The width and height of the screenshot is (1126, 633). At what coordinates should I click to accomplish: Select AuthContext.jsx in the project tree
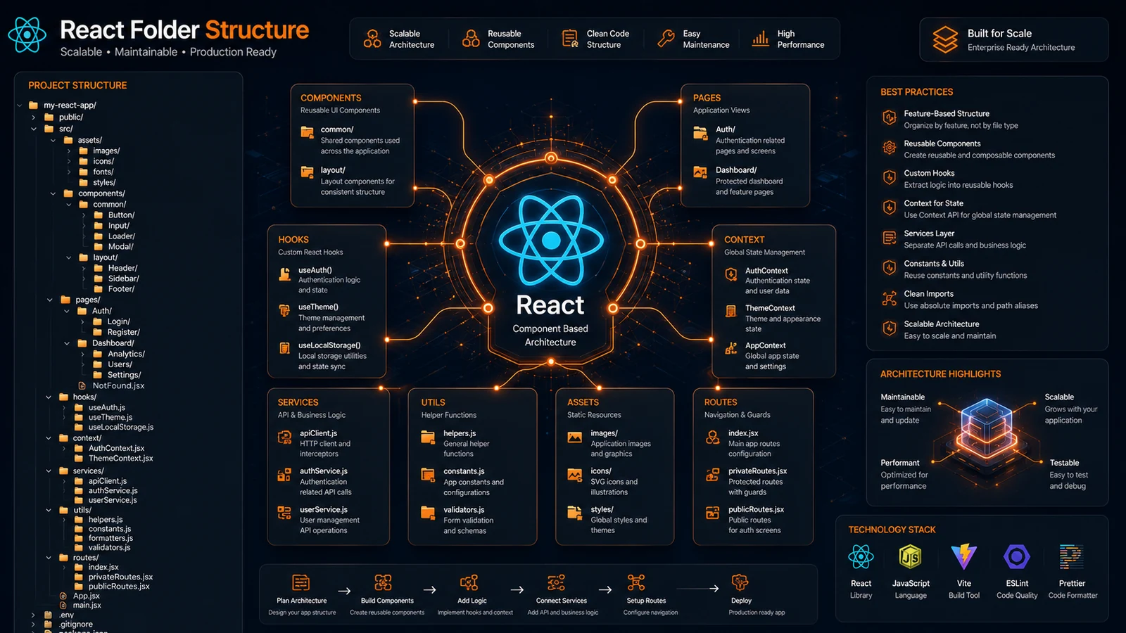click(x=116, y=448)
